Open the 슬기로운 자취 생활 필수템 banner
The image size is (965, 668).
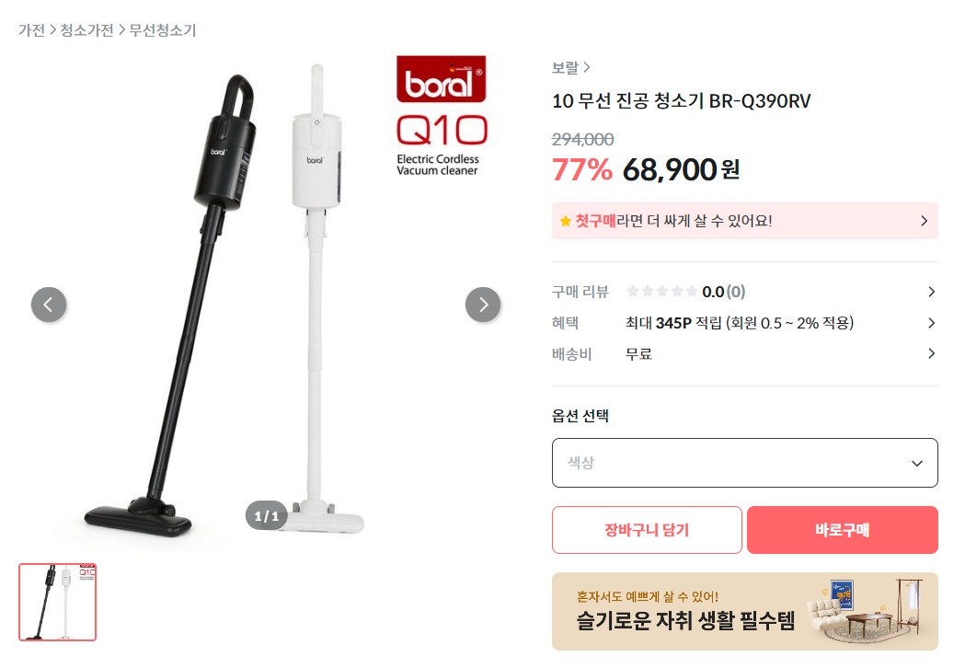click(744, 611)
